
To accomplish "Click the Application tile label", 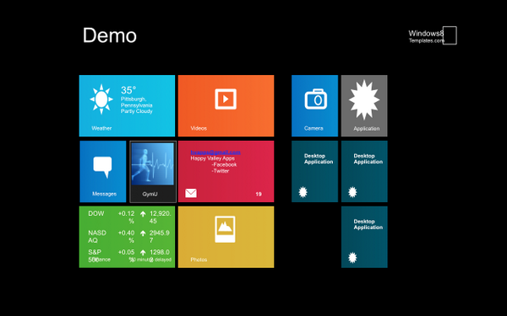I will point(367,128).
